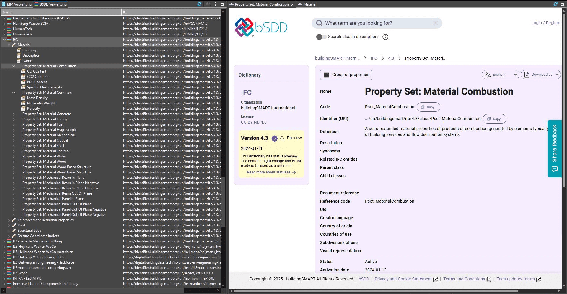The width and height of the screenshot is (567, 294).
Task: Expand Property Set: Material Thermal node
Action: [14, 151]
